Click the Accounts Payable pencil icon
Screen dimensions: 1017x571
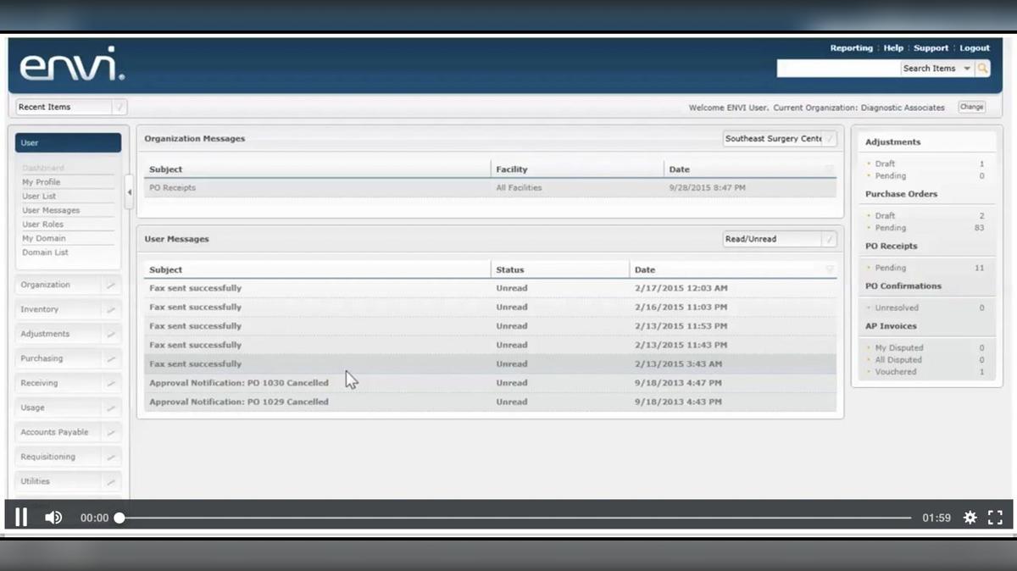[x=110, y=432]
